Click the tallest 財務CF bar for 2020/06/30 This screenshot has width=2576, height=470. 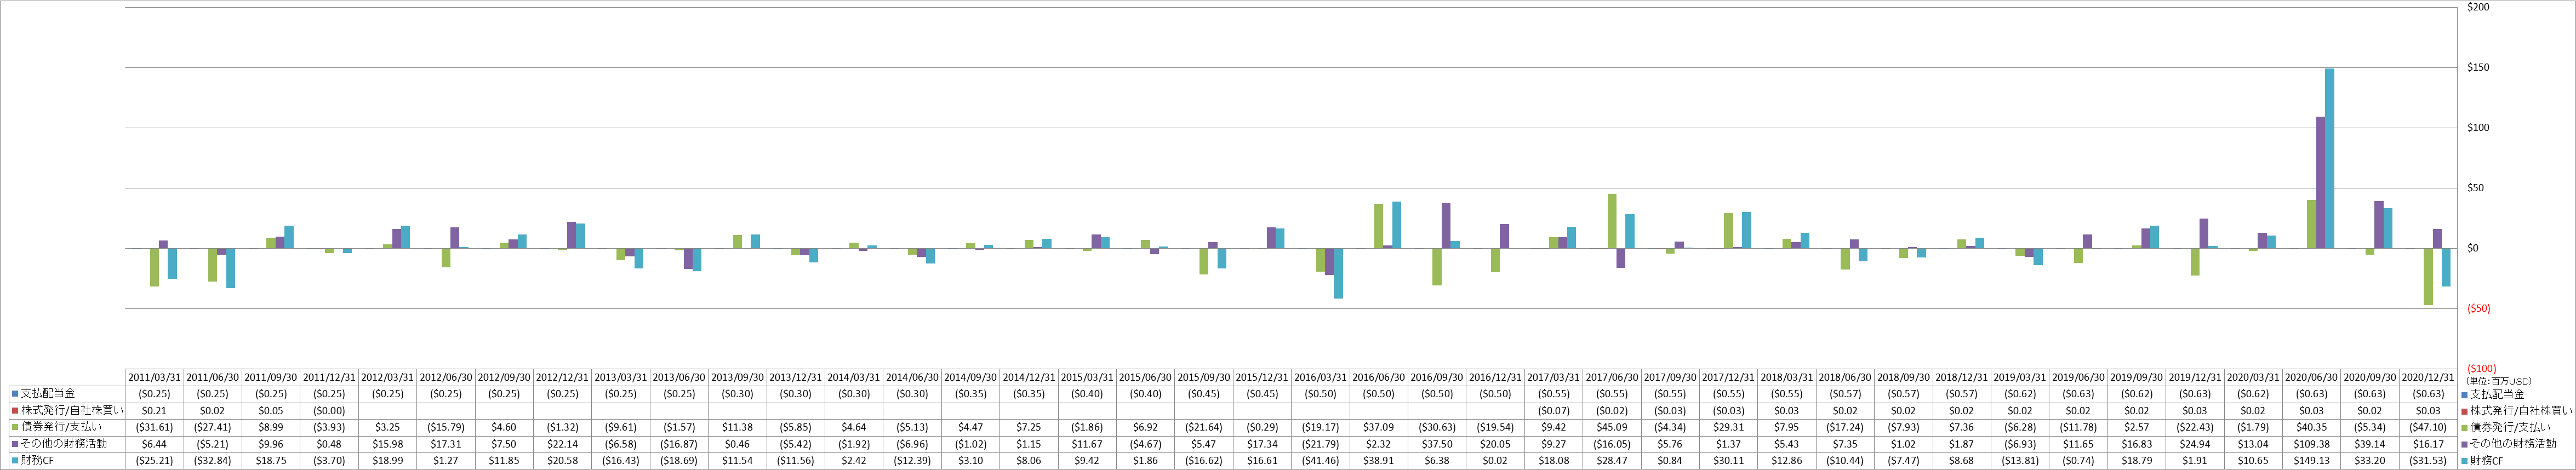[2330, 158]
